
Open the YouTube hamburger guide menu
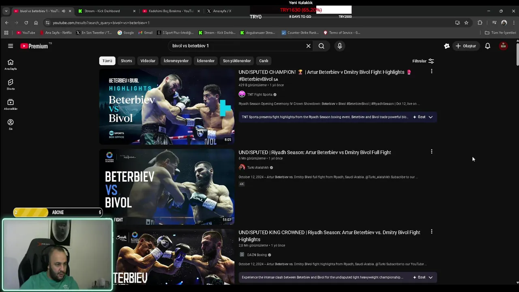point(11,46)
